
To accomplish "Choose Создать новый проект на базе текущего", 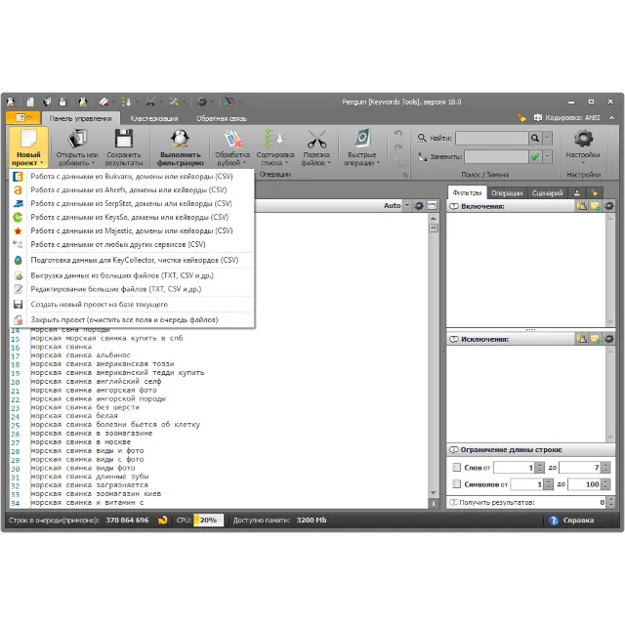I will click(x=132, y=305).
